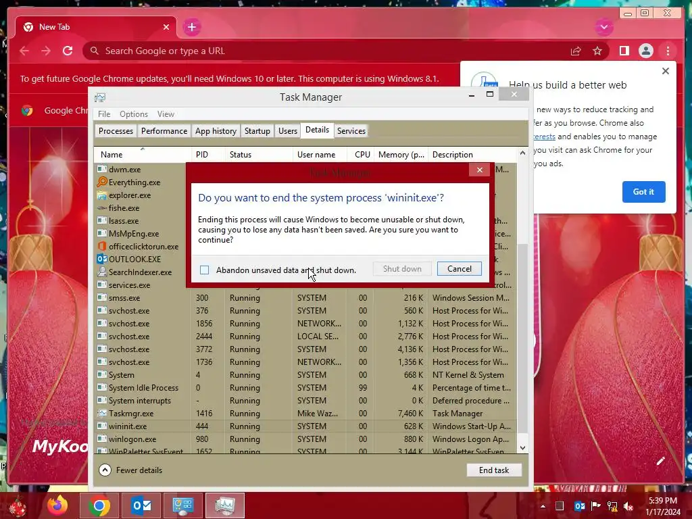Focus Chrome address bar
Viewport: 692px width, 519px height.
click(x=326, y=51)
